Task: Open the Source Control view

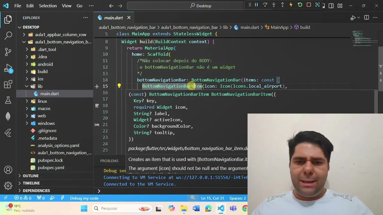Action: (x=8, y=52)
